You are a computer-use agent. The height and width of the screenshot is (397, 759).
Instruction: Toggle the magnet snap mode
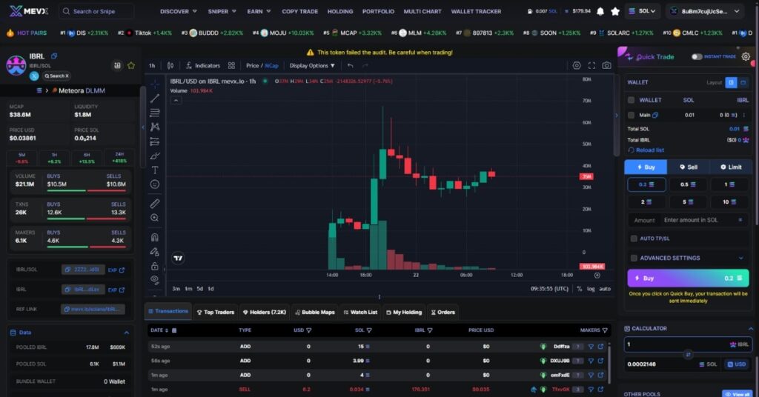(x=154, y=238)
